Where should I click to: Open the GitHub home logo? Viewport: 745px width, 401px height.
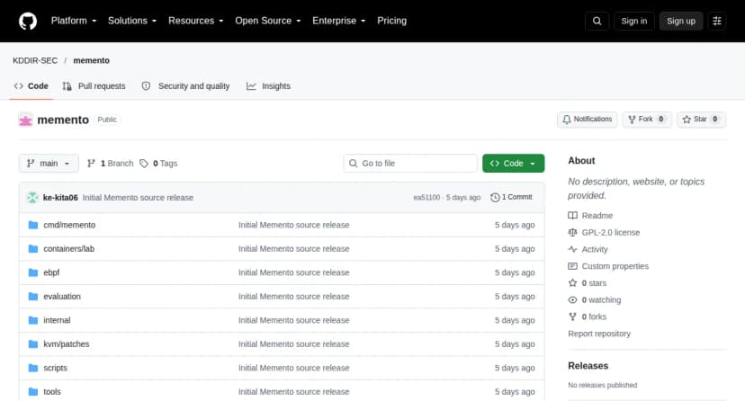click(28, 21)
